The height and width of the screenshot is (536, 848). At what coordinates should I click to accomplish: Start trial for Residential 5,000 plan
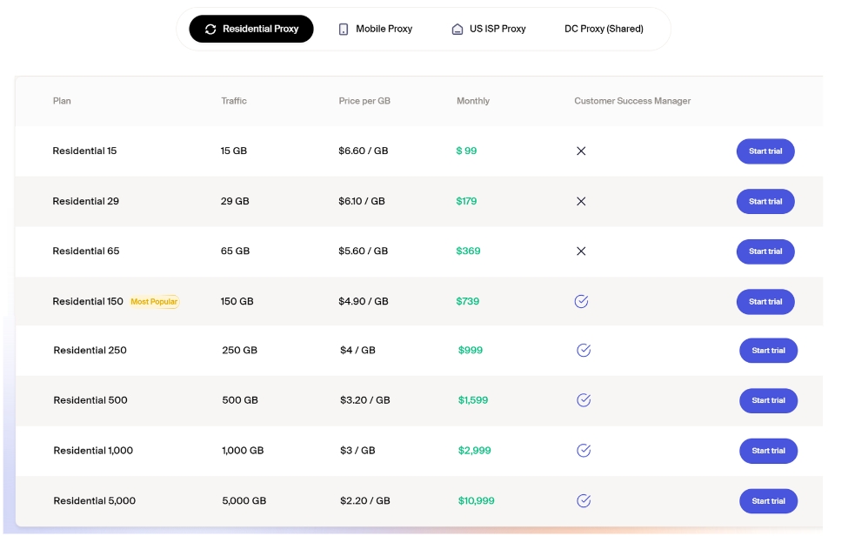(x=768, y=500)
